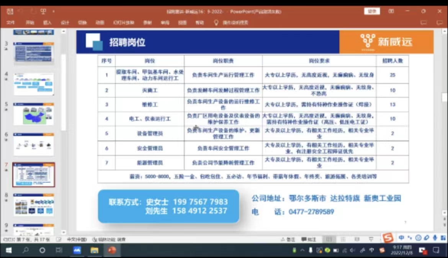Select slide 3 thumbnail
This screenshot has height=258, width=448.
[x=33, y=53]
